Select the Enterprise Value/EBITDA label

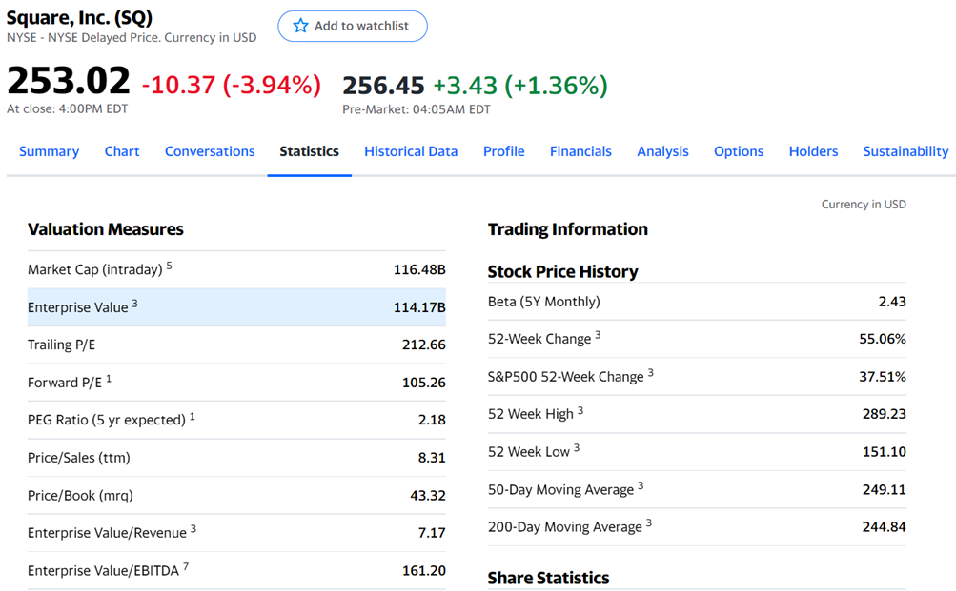click(103, 570)
